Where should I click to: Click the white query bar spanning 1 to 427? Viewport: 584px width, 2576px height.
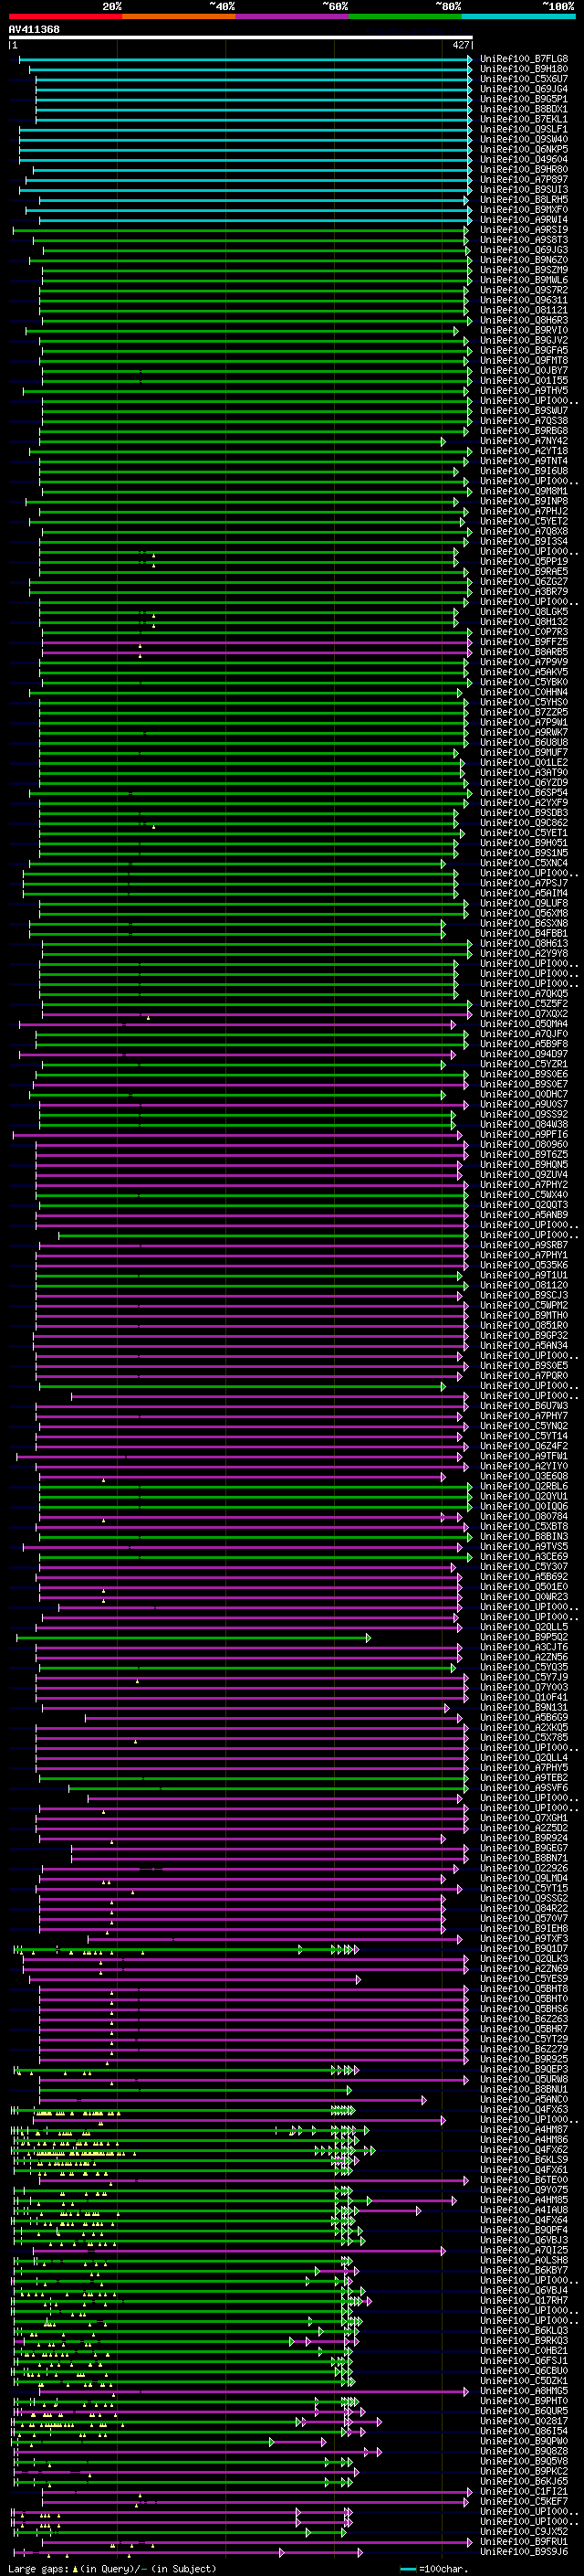[x=241, y=38]
